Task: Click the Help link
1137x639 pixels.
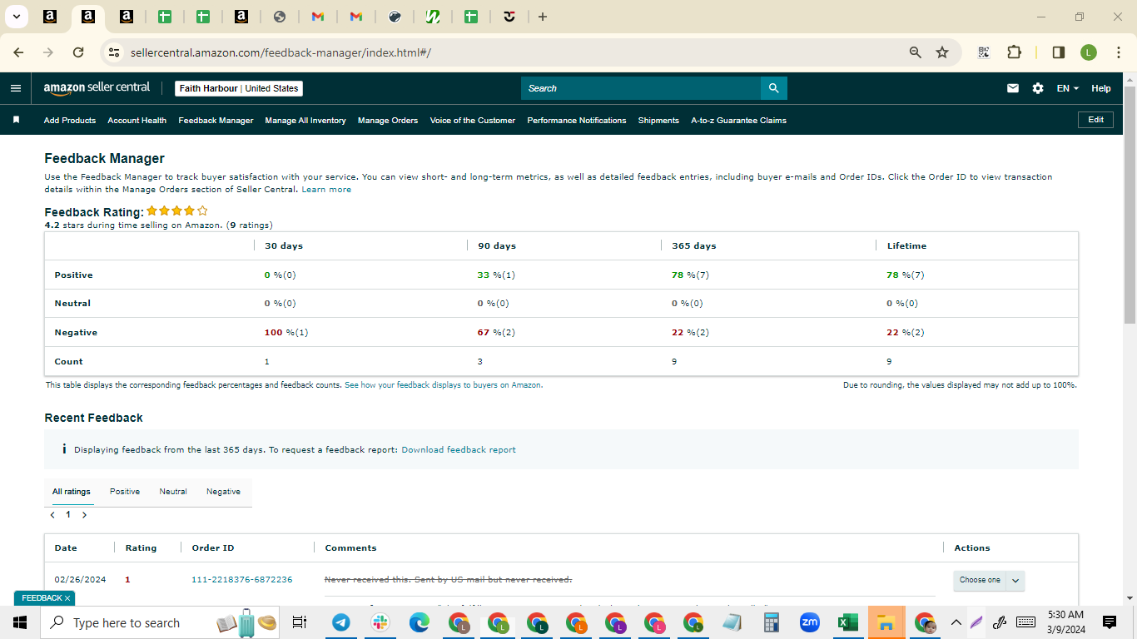Action: coord(1101,88)
